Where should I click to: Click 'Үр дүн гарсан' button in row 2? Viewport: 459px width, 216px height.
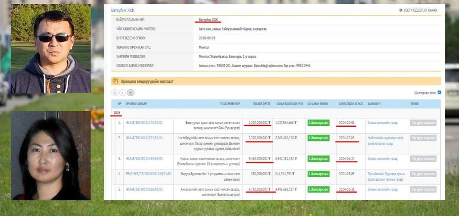[423, 138]
